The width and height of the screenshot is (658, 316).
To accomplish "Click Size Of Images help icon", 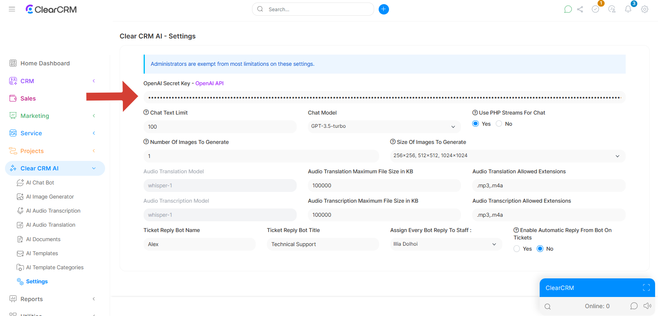I will pos(393,142).
